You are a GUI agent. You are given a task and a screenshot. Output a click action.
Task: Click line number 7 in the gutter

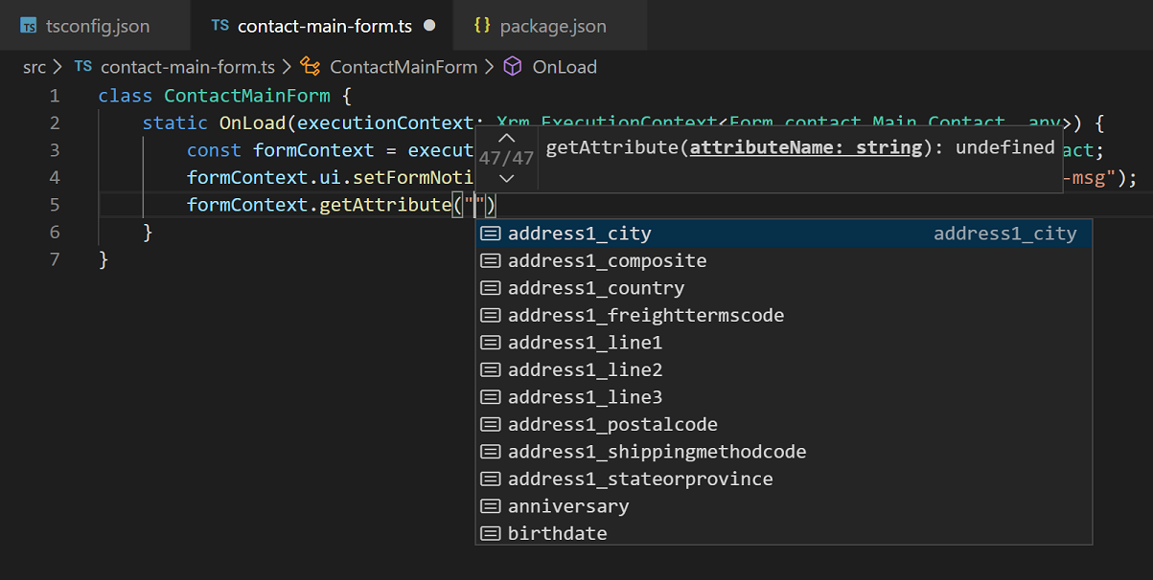click(x=55, y=259)
